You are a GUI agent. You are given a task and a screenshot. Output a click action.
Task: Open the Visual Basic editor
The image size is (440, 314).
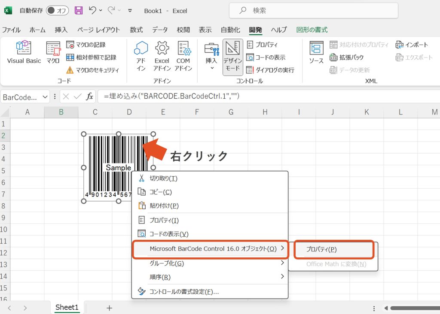(24, 52)
